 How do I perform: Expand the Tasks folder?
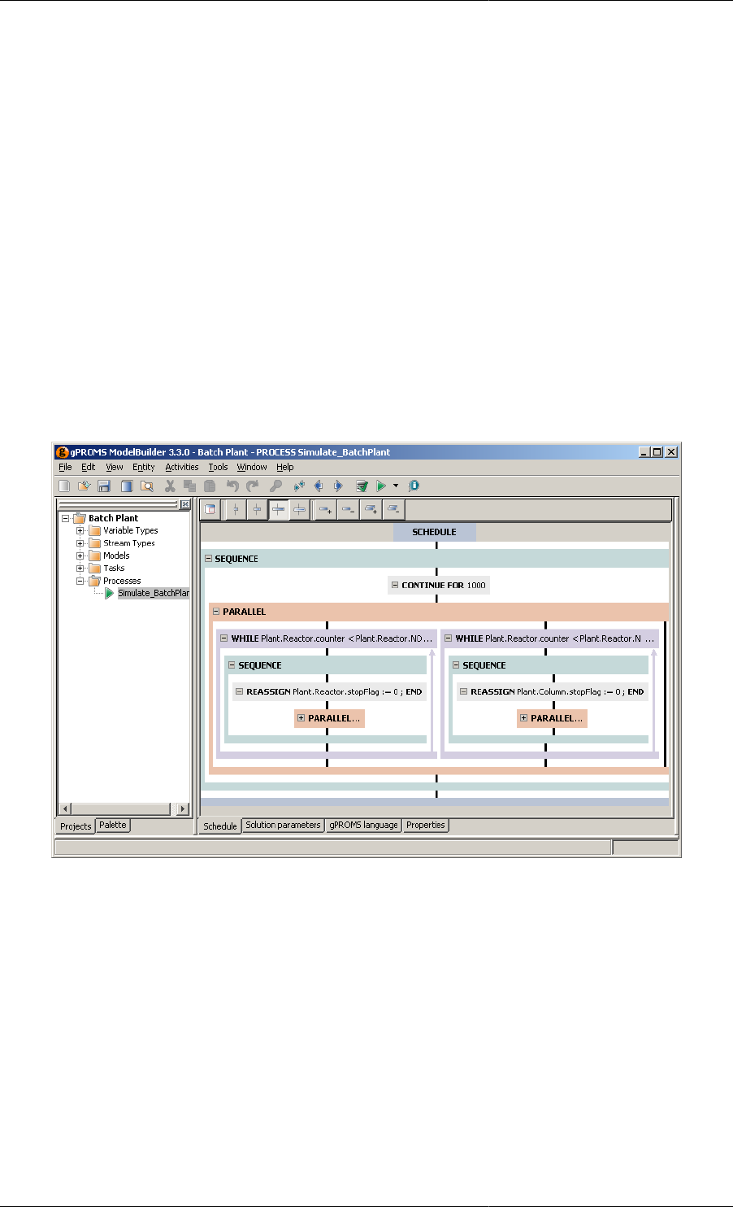[x=80, y=569]
